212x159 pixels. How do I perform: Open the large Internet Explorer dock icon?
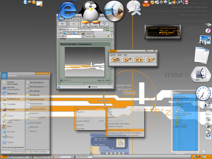tap(68, 10)
